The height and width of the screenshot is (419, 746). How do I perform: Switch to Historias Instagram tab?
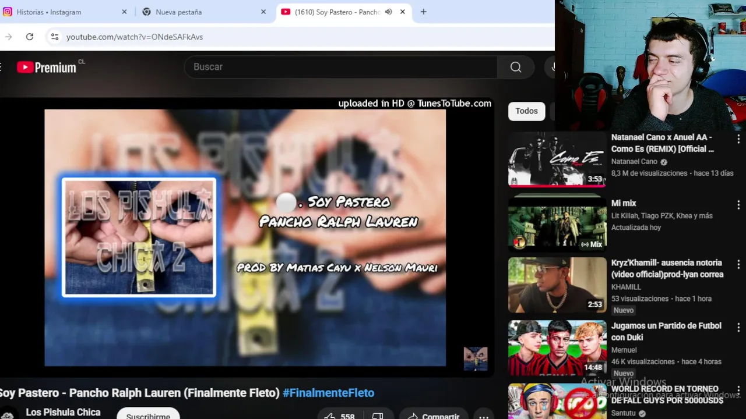(x=66, y=12)
